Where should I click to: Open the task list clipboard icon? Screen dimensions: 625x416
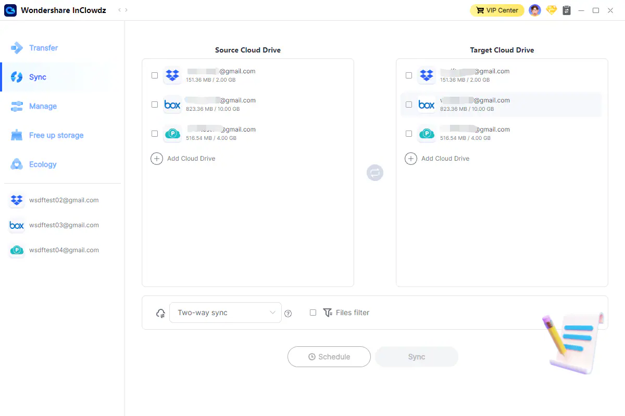[567, 10]
